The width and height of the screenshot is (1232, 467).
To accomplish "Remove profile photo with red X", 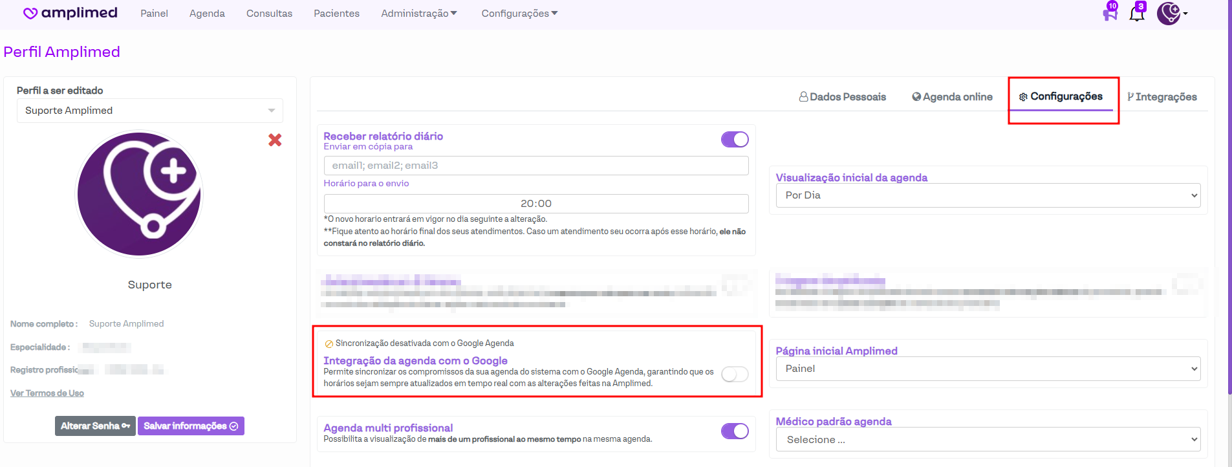I will point(275,140).
